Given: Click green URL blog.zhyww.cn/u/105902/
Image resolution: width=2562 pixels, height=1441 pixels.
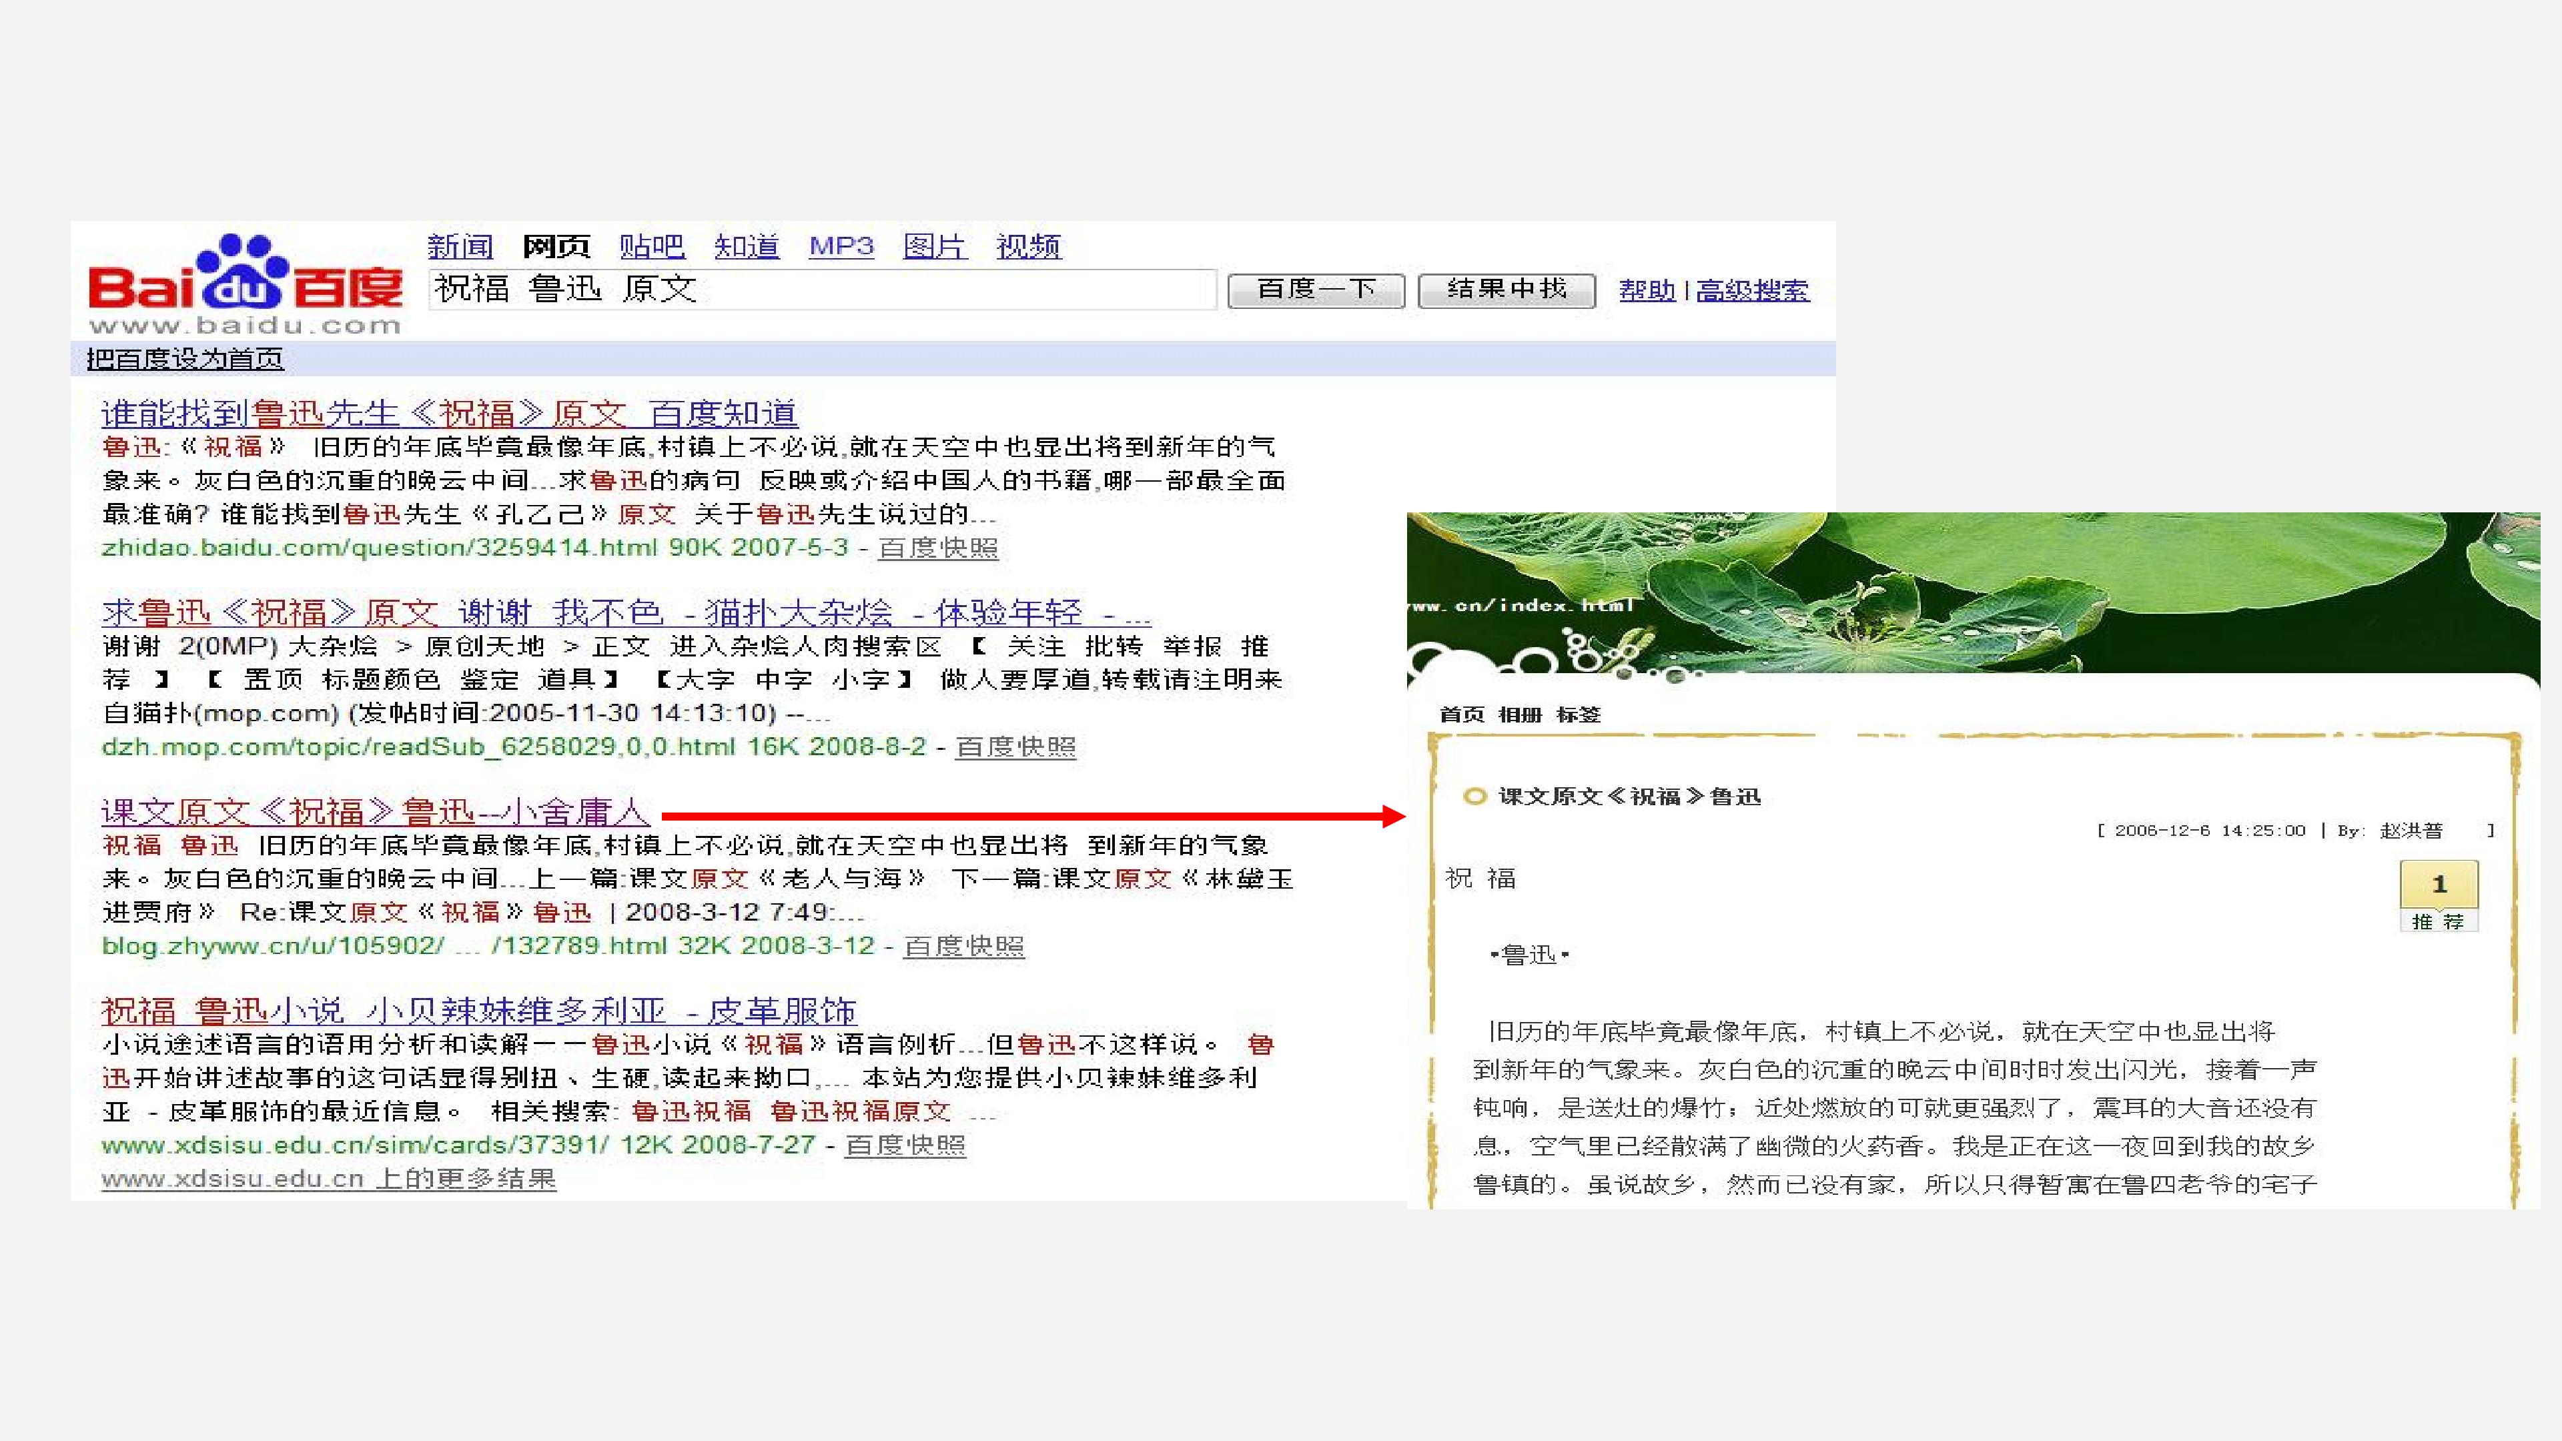Looking at the screenshot, I should (272, 946).
